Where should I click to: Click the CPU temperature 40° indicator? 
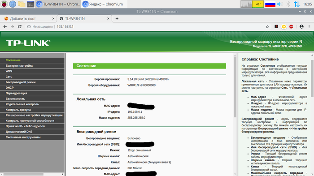tap(258, 4)
